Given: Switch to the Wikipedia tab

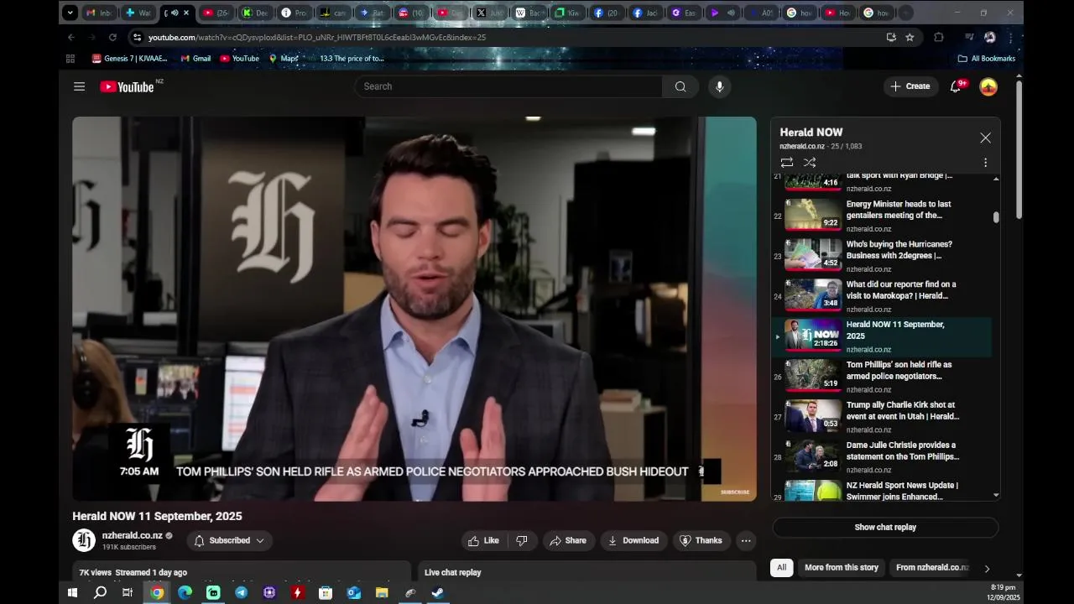Looking at the screenshot, I should [x=529, y=13].
